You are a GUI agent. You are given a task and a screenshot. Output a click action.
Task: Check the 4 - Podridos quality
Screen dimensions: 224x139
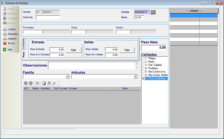[x=143, y=68]
